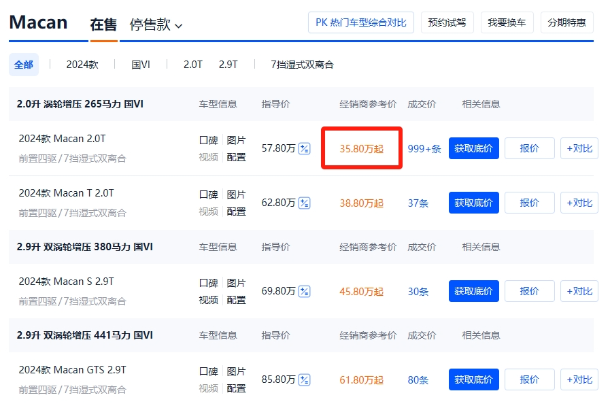The width and height of the screenshot is (610, 406).
Task: Open PK 热门车型综合对比
Action: coord(360,22)
